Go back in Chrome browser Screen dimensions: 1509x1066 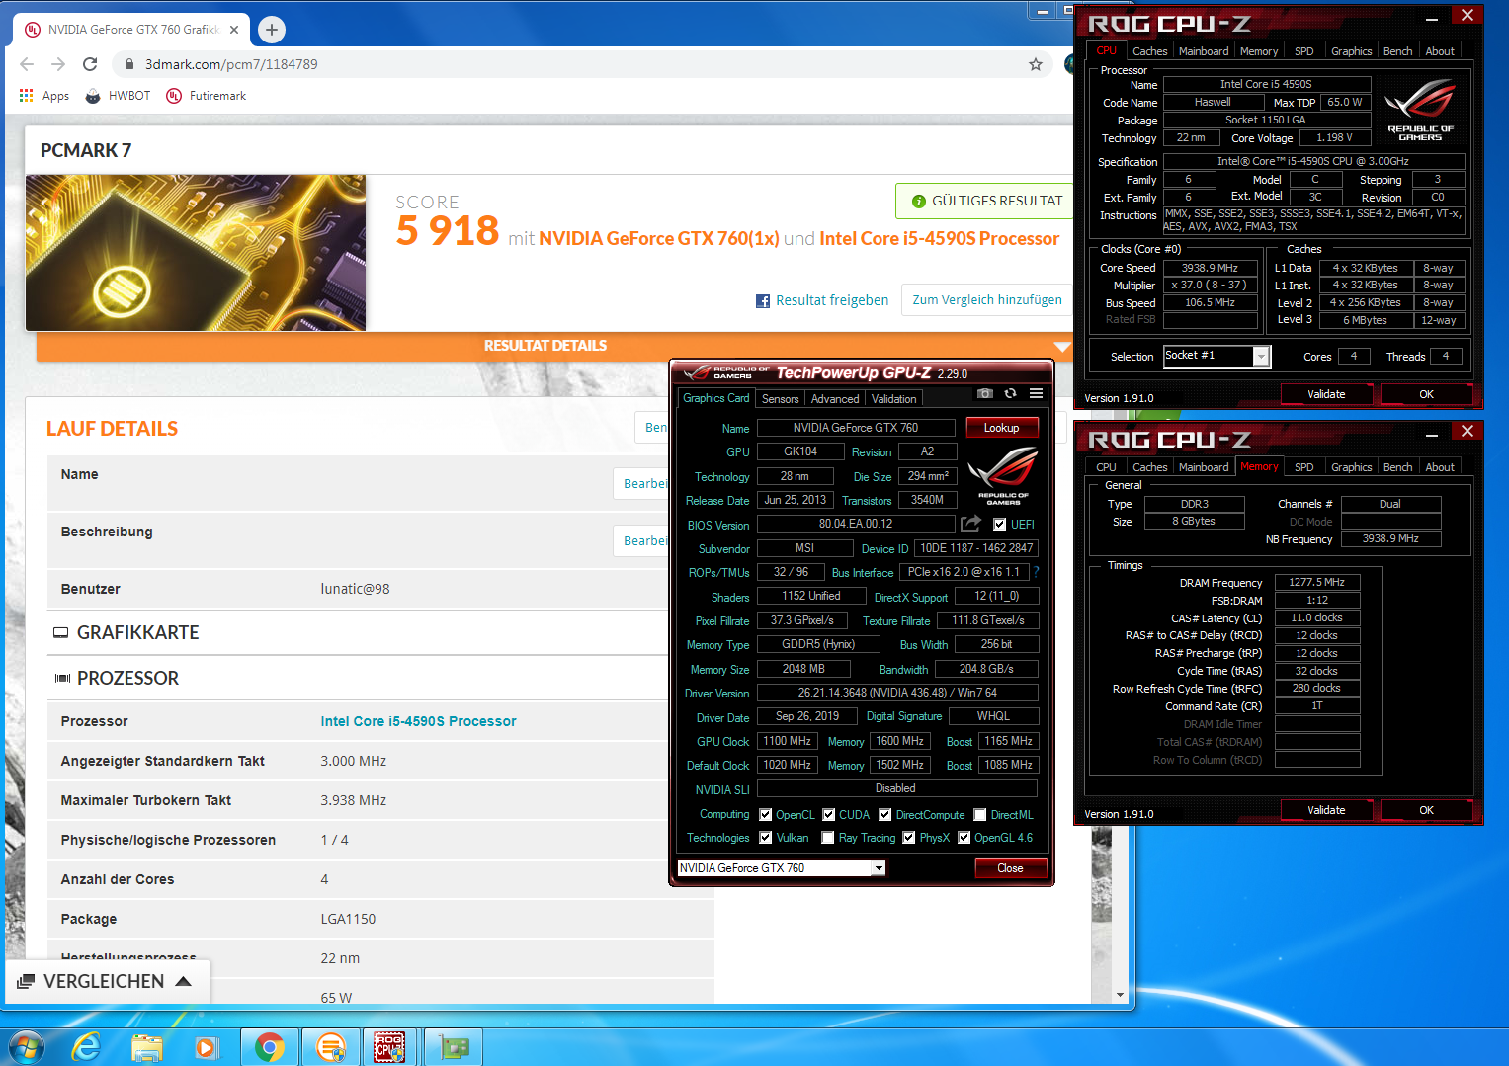coord(27,64)
